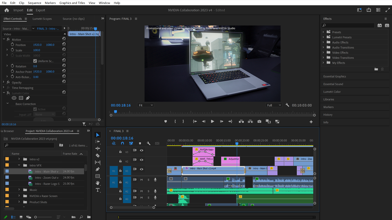This screenshot has height=220, width=392.
Task: Expand the Lumetri Presets folder
Action: (323, 37)
